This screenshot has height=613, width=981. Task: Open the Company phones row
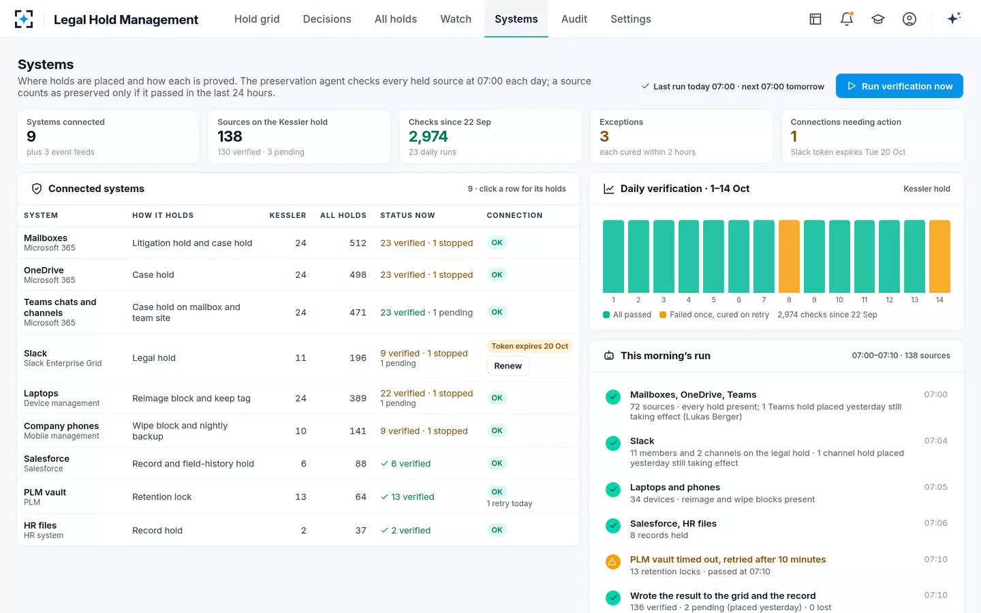point(298,430)
